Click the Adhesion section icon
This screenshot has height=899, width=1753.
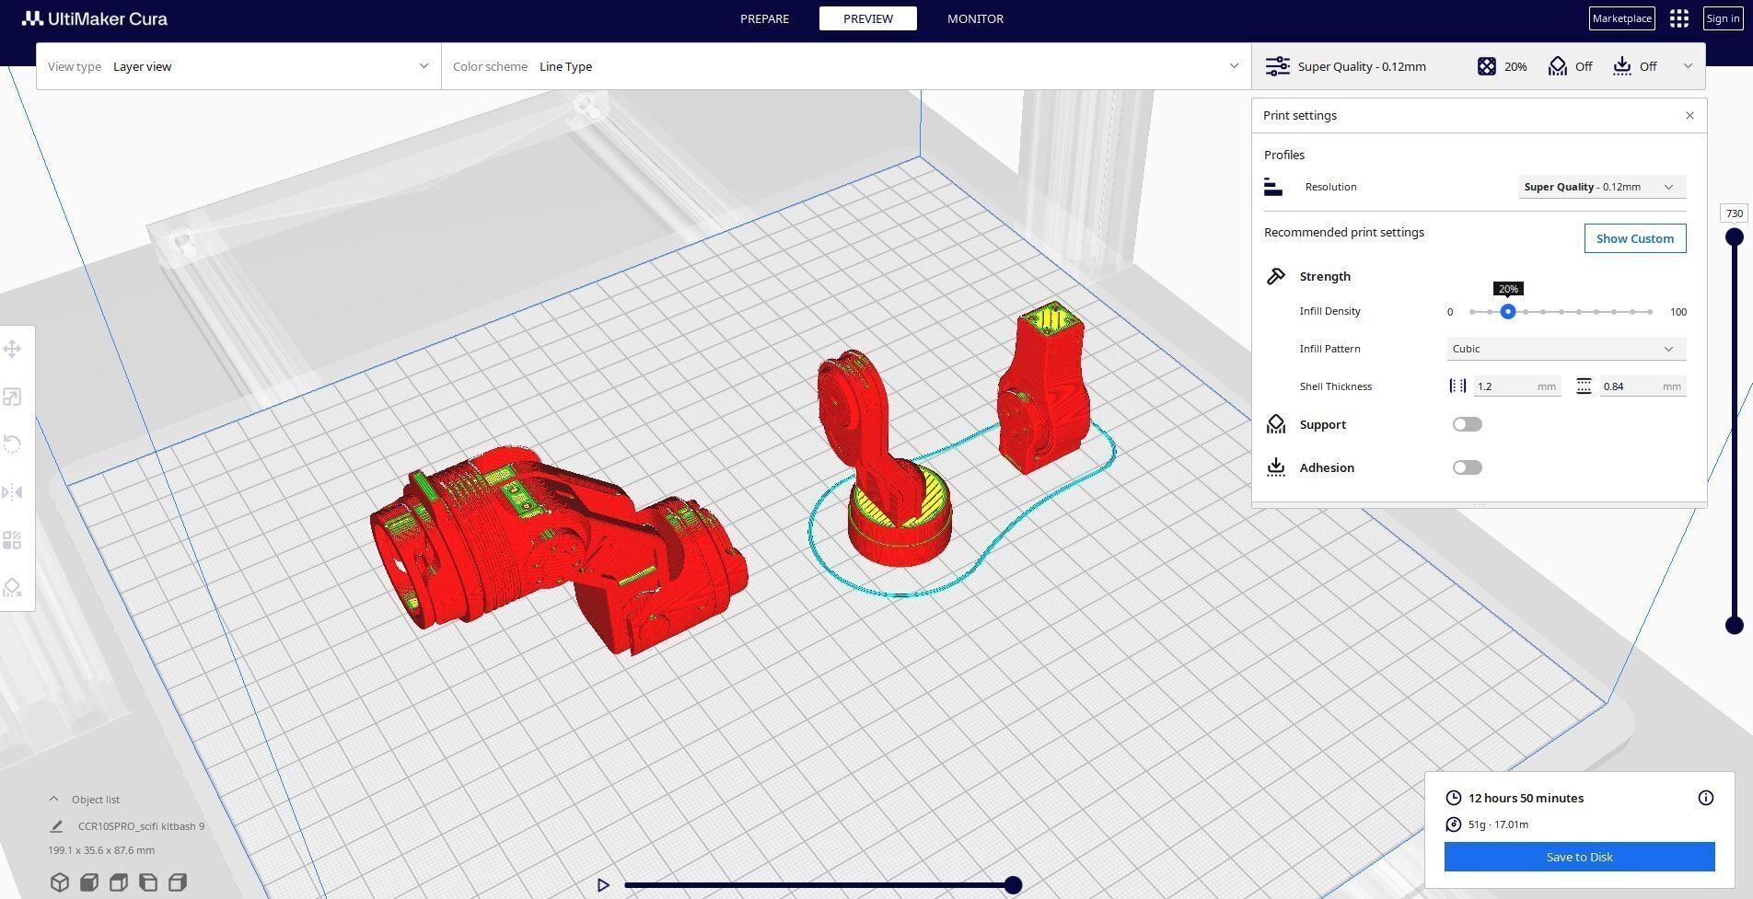(x=1276, y=467)
